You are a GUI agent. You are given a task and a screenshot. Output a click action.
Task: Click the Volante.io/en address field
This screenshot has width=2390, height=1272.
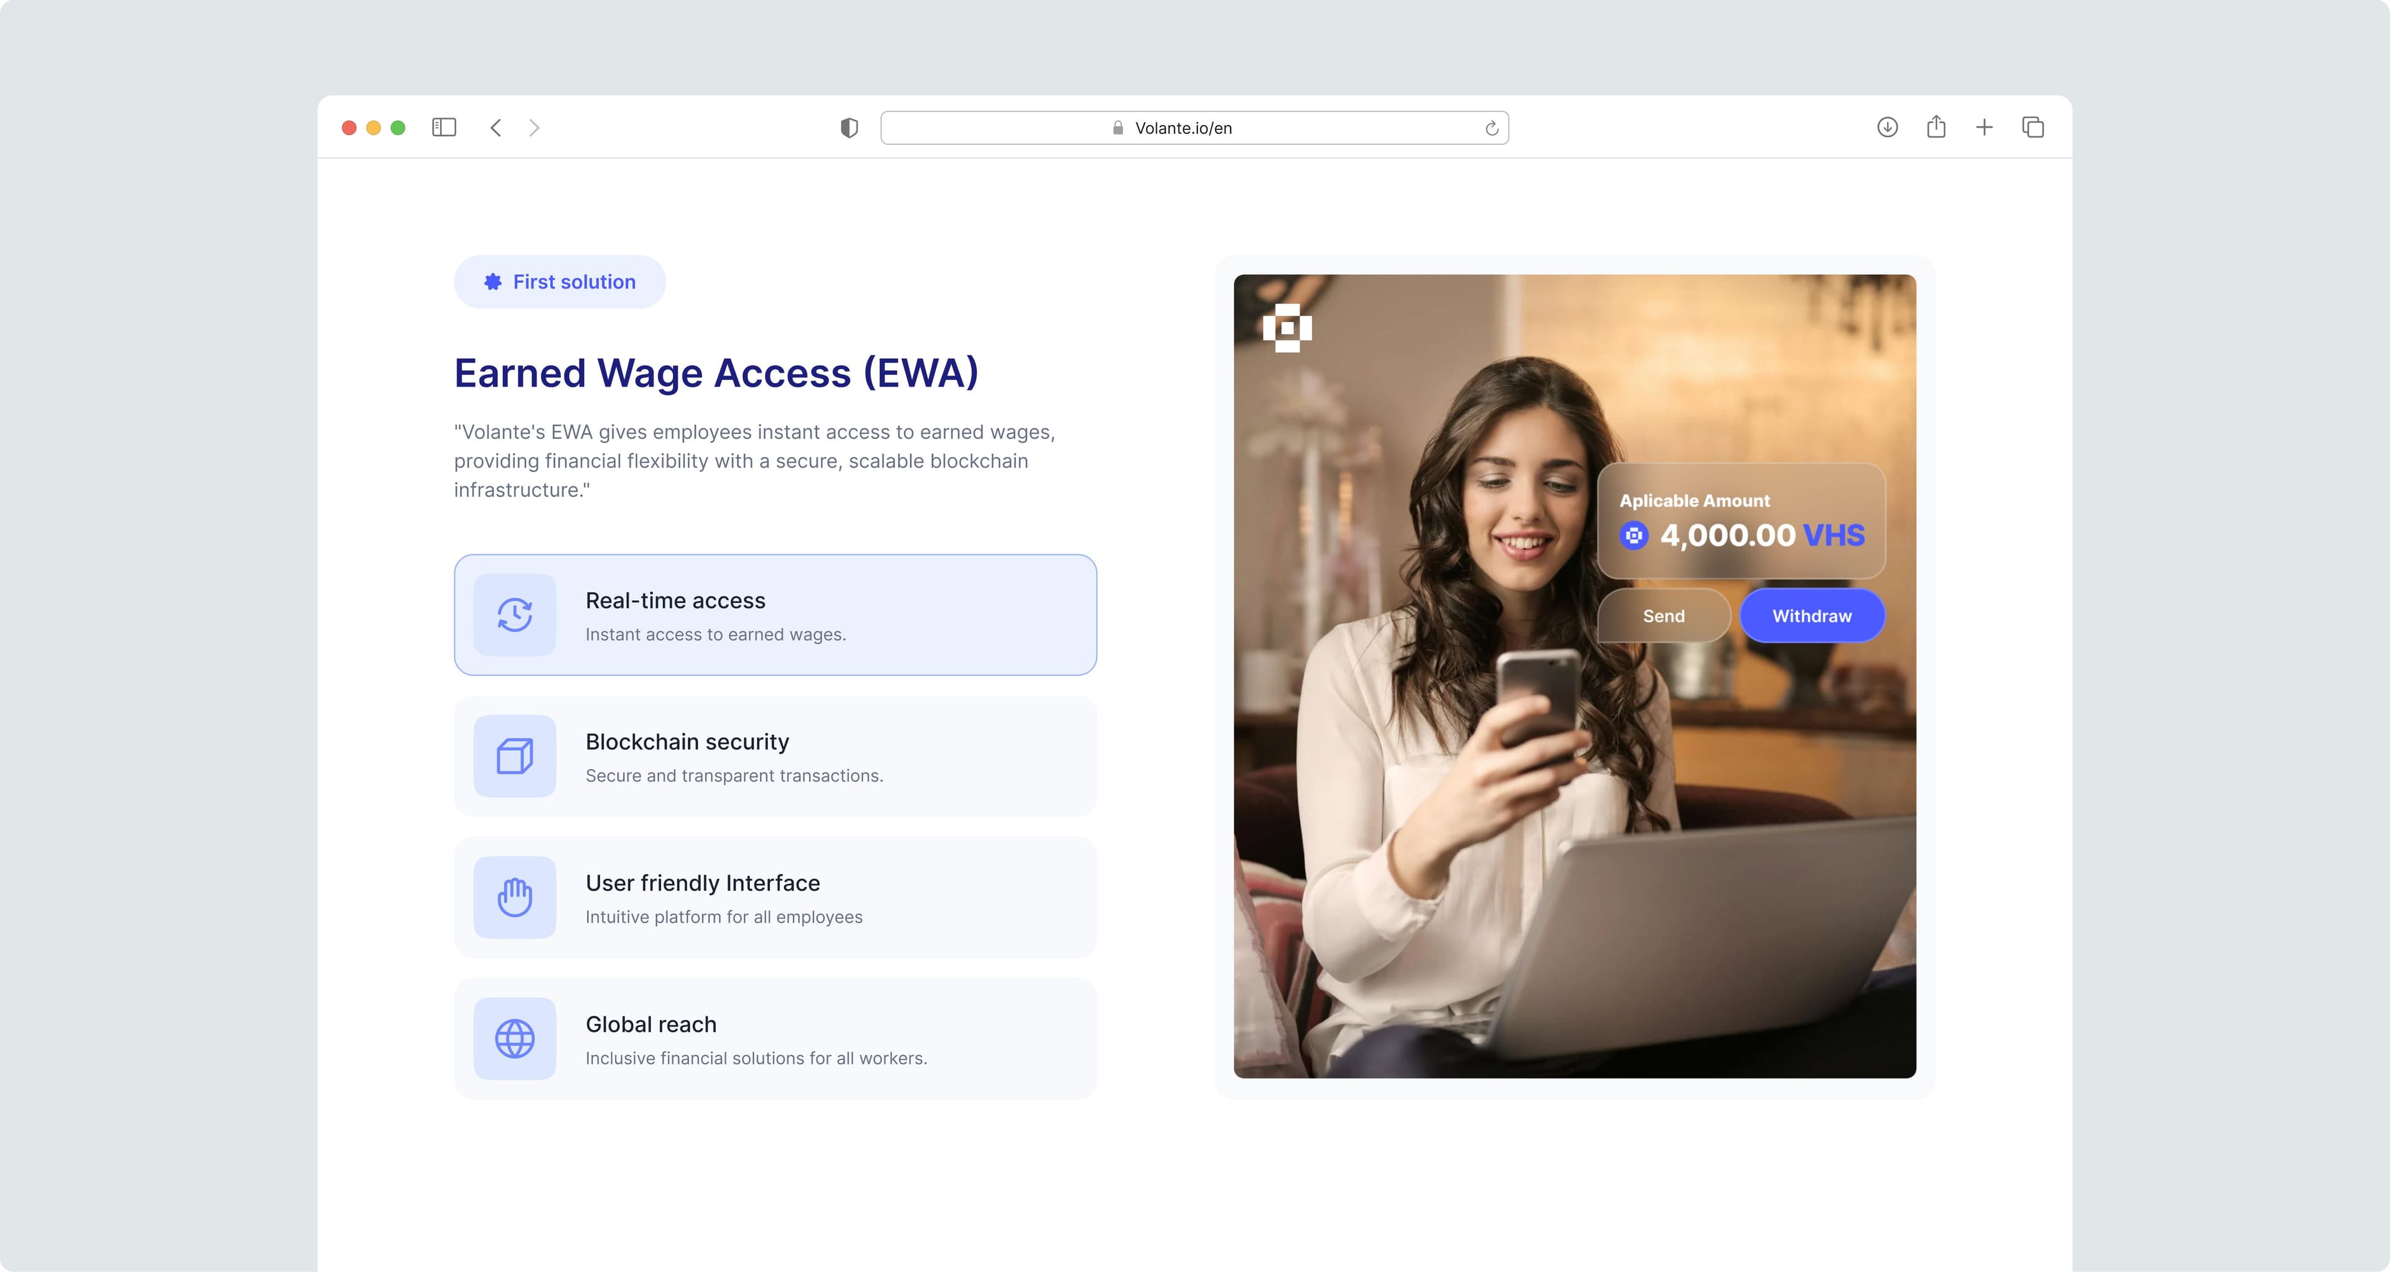click(x=1194, y=128)
